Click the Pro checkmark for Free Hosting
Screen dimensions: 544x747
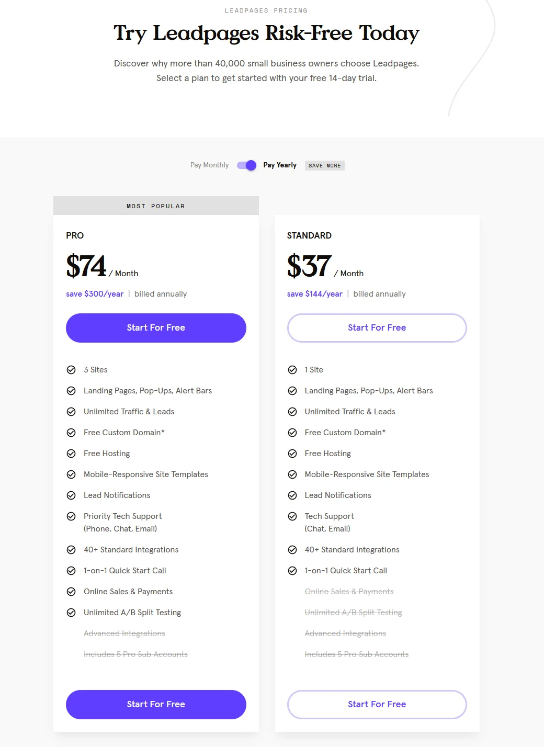[71, 454]
